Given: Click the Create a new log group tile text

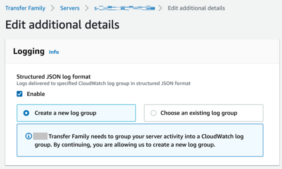Looking at the screenshot, I should pyautogui.click(x=65, y=113).
